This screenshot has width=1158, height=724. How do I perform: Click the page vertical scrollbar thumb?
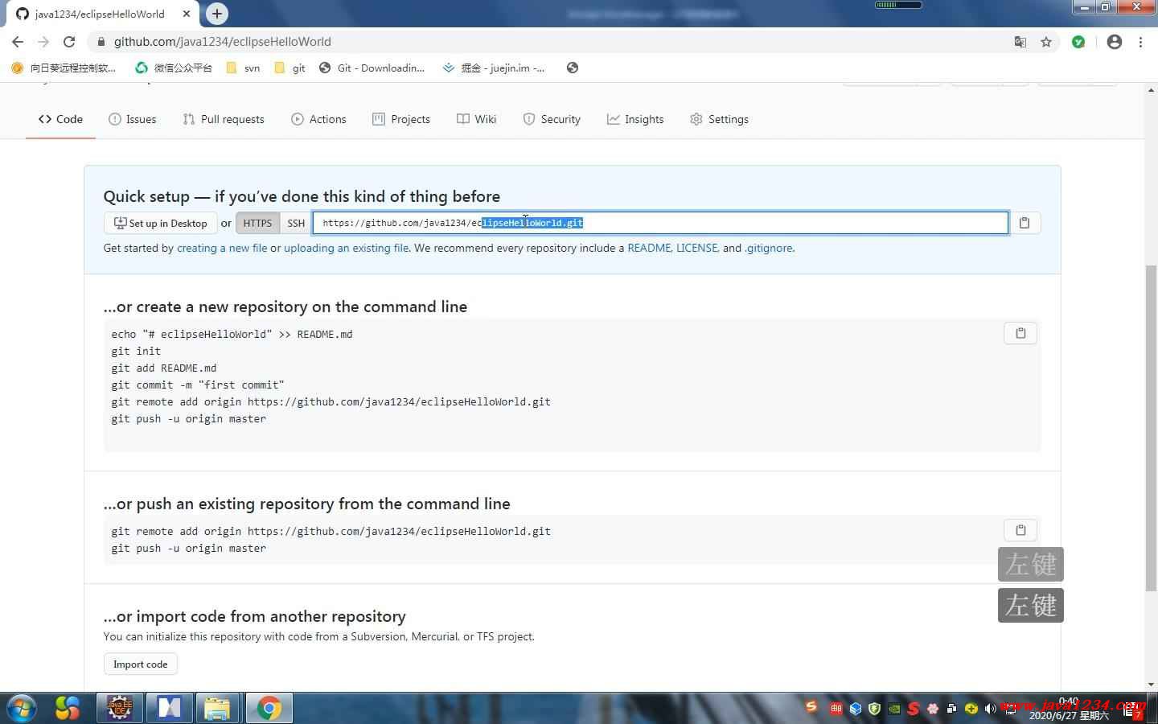pos(1151,426)
